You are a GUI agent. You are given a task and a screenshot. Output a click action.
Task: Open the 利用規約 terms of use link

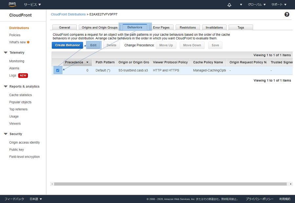[x=285, y=199]
